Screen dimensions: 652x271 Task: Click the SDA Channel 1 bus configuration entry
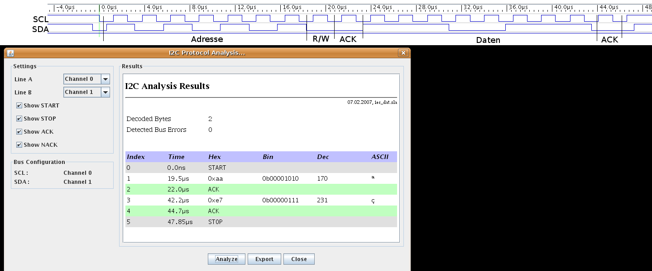pyautogui.click(x=53, y=182)
